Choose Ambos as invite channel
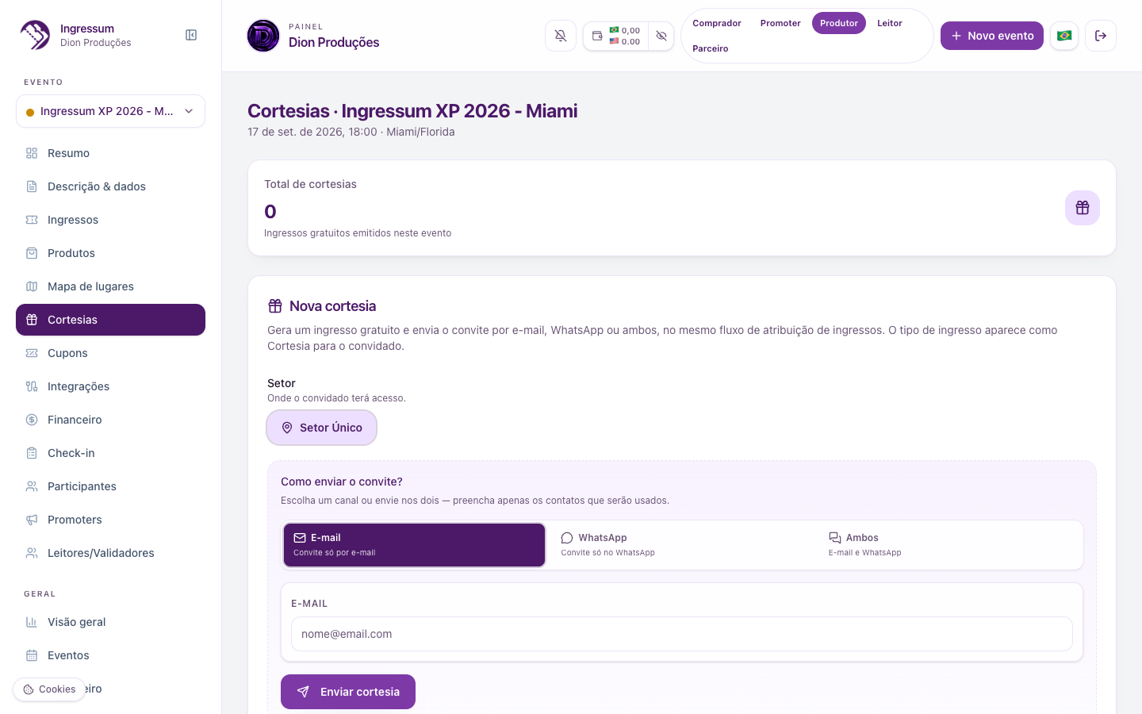The image size is (1142, 714). (949, 545)
